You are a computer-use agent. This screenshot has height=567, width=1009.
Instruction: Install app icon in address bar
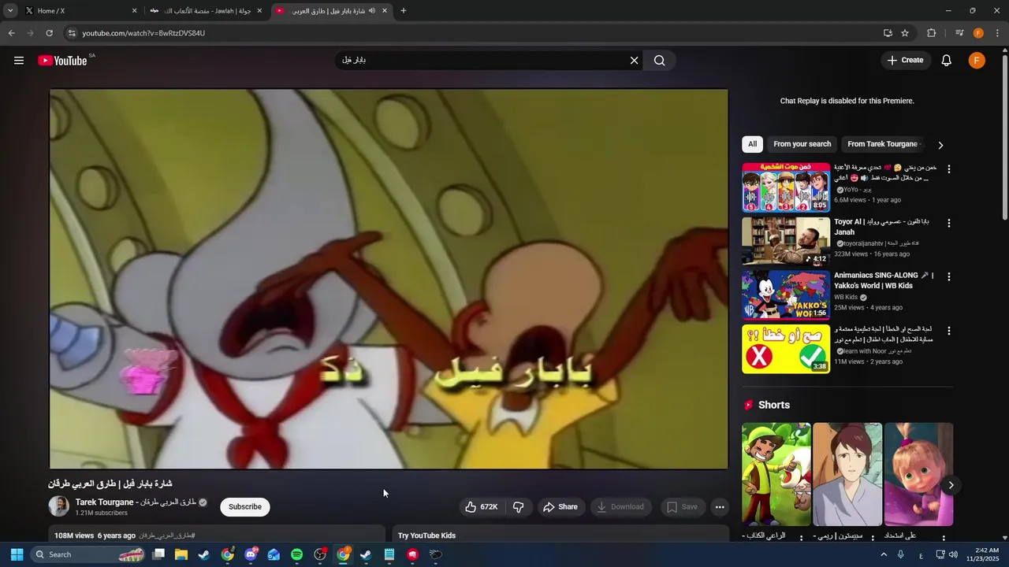click(888, 33)
